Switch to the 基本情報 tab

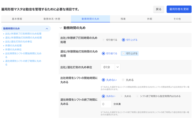tap(17, 19)
